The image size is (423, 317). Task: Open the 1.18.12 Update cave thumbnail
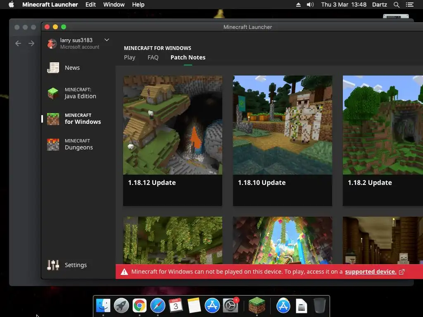(173, 125)
